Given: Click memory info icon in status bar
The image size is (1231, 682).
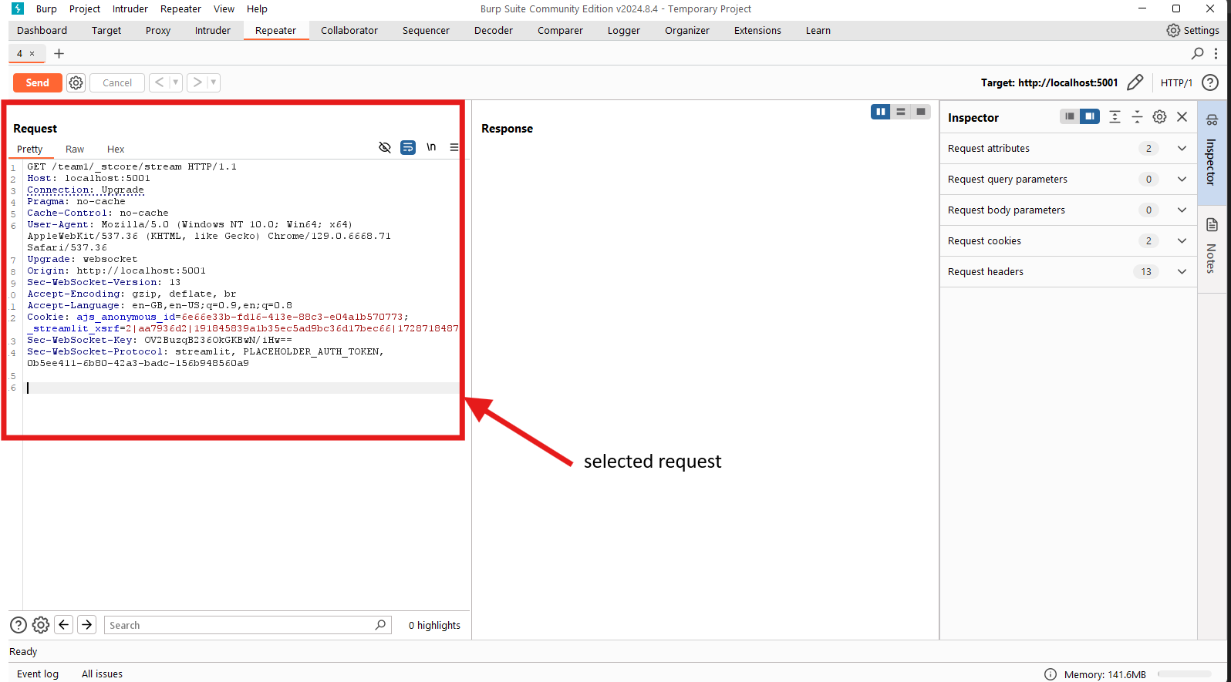Looking at the screenshot, I should coord(1050,674).
